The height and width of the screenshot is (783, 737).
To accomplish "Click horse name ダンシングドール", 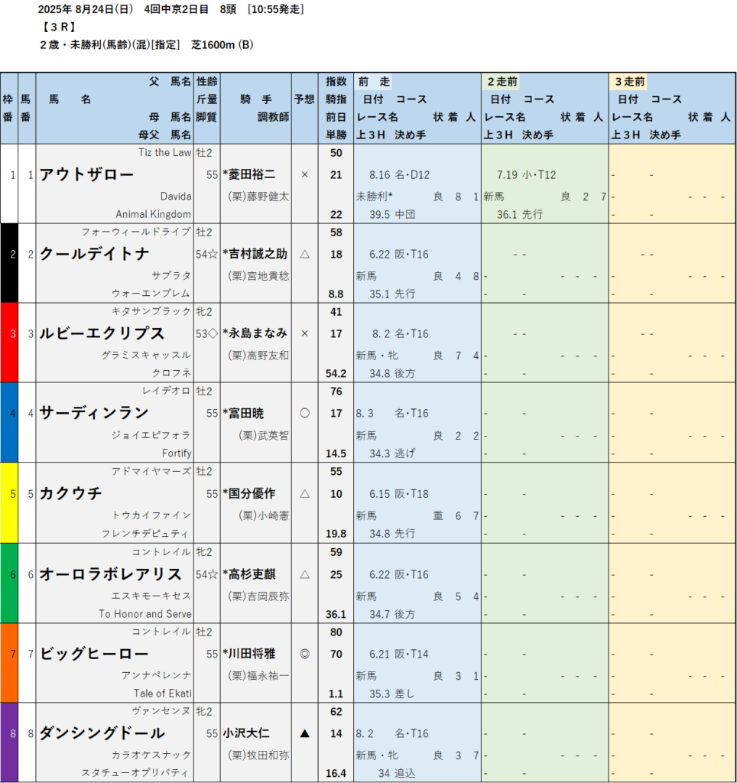I will (x=102, y=733).
